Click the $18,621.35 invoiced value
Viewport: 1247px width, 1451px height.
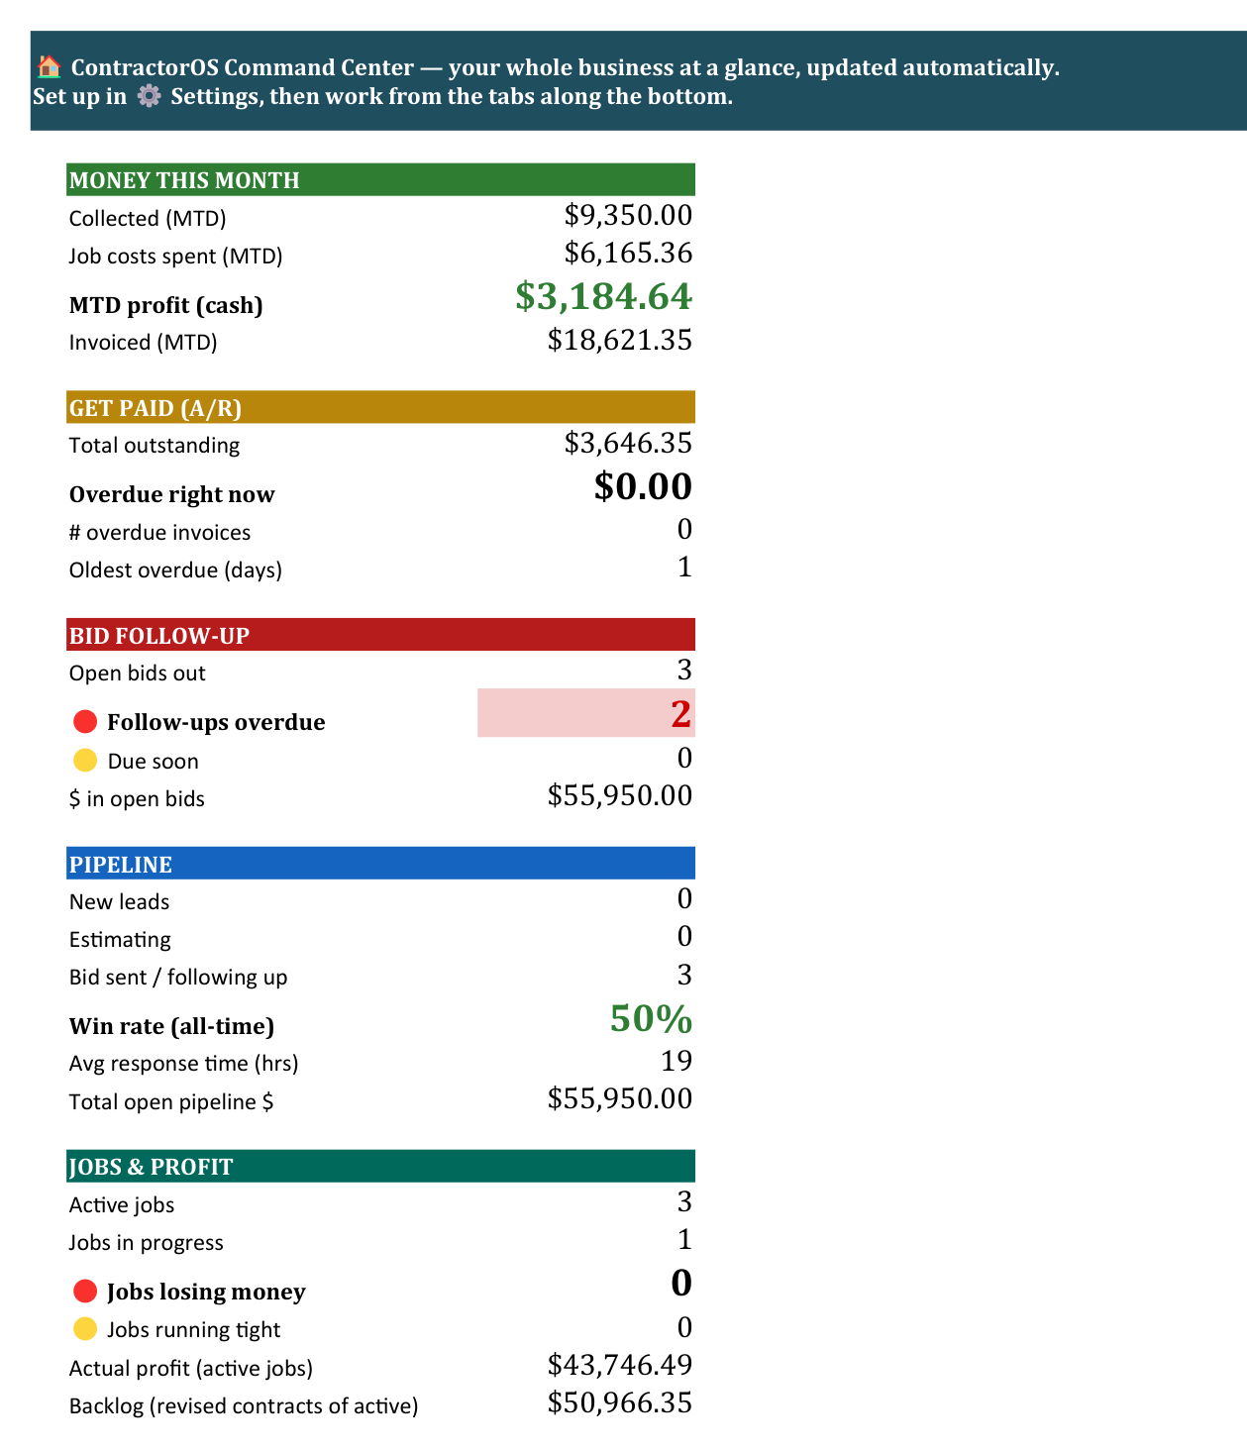pos(620,340)
